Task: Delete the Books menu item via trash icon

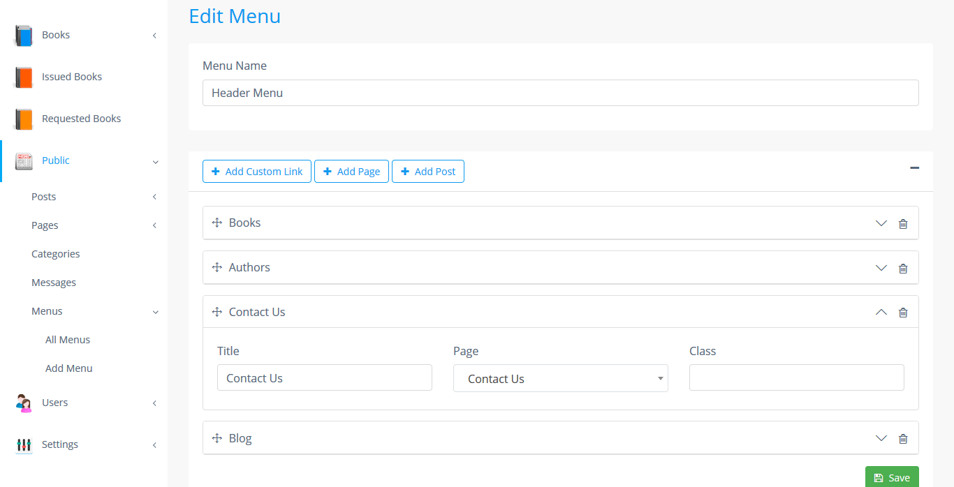Action: (x=903, y=224)
